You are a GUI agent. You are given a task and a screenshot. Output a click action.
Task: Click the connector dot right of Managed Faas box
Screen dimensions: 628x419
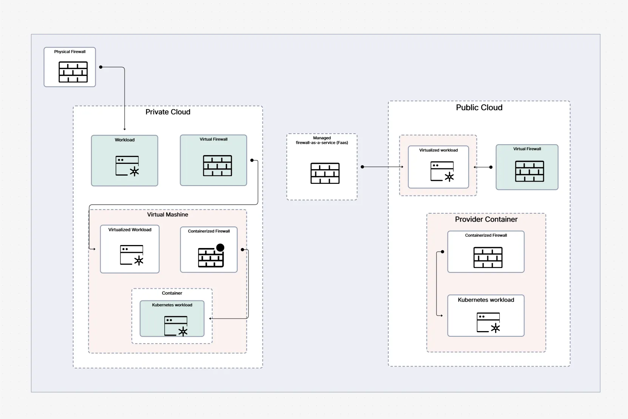(x=363, y=167)
